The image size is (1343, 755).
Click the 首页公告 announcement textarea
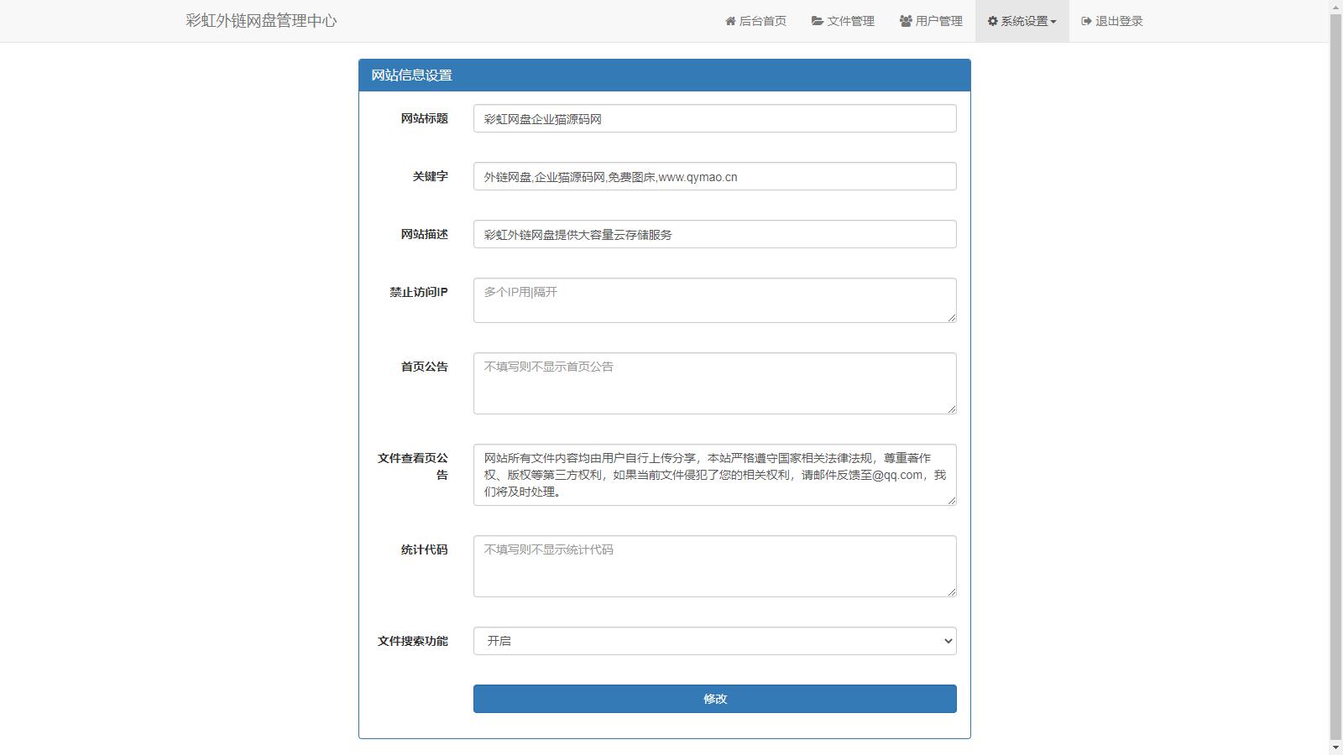pyautogui.click(x=713, y=383)
